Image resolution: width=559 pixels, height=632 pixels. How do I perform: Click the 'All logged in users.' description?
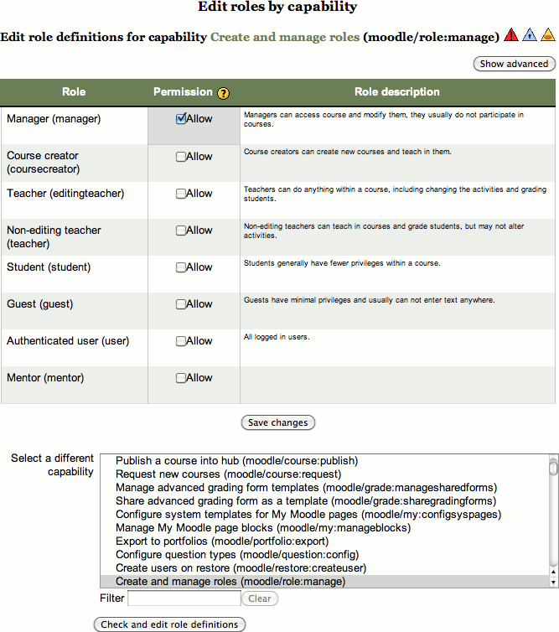tap(277, 337)
